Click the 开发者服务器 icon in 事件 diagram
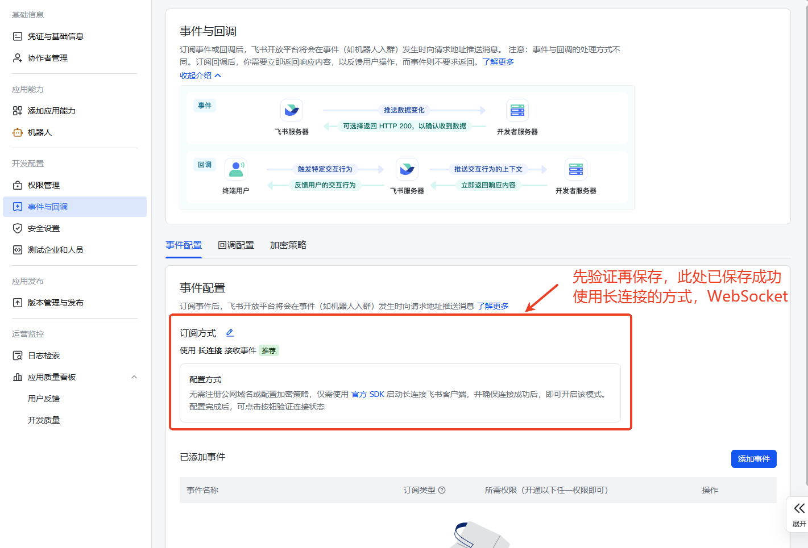 coord(517,110)
